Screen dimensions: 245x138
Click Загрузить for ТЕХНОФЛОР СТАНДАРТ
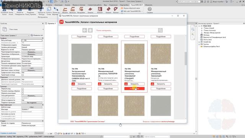pos(134,84)
